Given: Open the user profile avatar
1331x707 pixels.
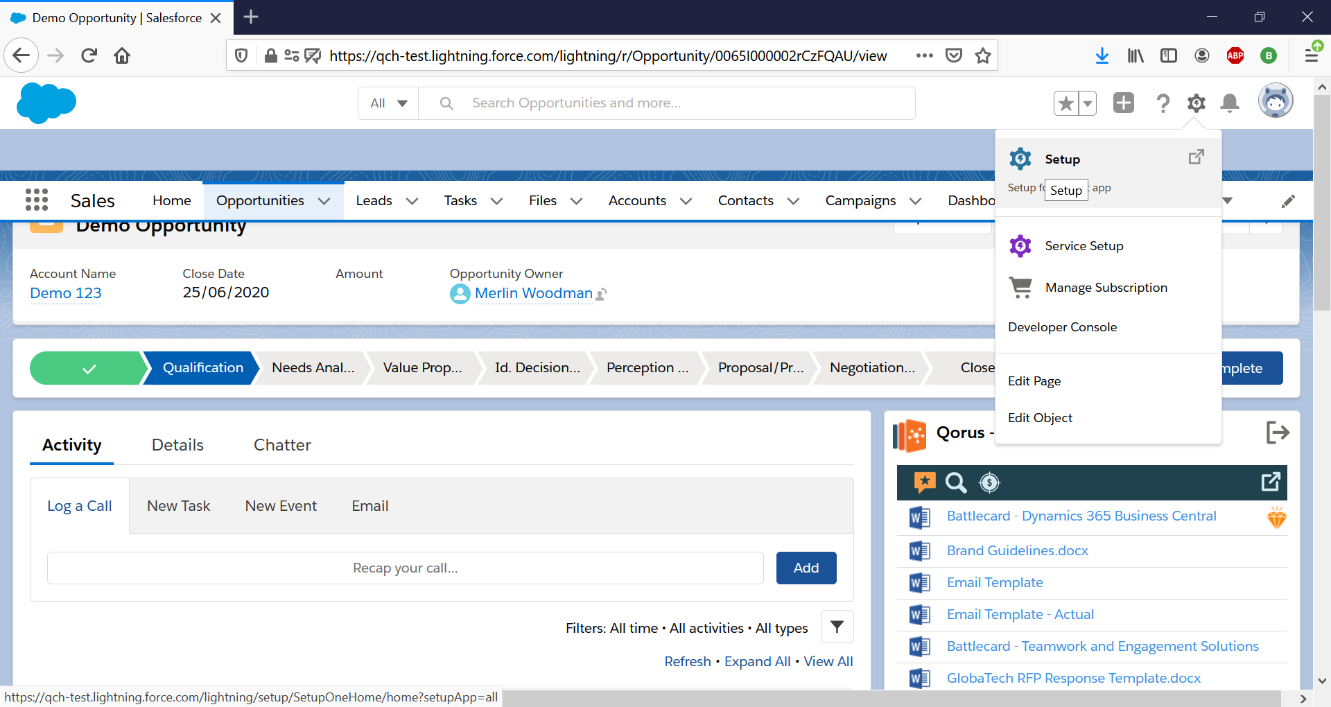Looking at the screenshot, I should coord(1276,101).
